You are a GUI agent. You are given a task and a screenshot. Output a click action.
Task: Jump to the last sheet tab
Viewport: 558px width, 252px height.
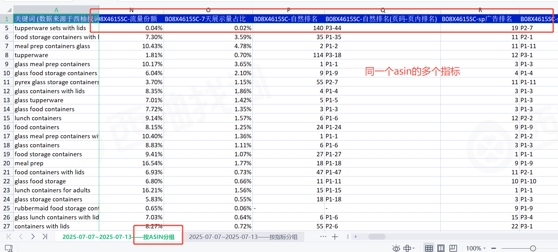point(45,237)
